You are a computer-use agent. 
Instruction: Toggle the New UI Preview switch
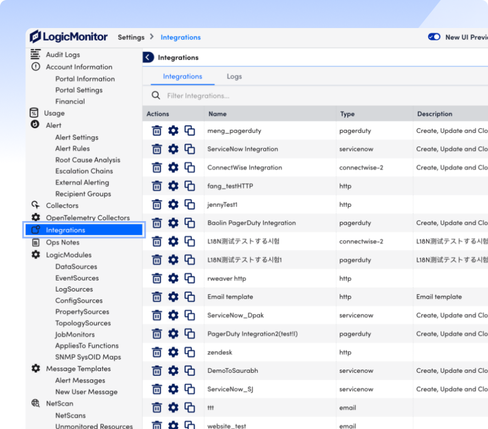coord(434,37)
